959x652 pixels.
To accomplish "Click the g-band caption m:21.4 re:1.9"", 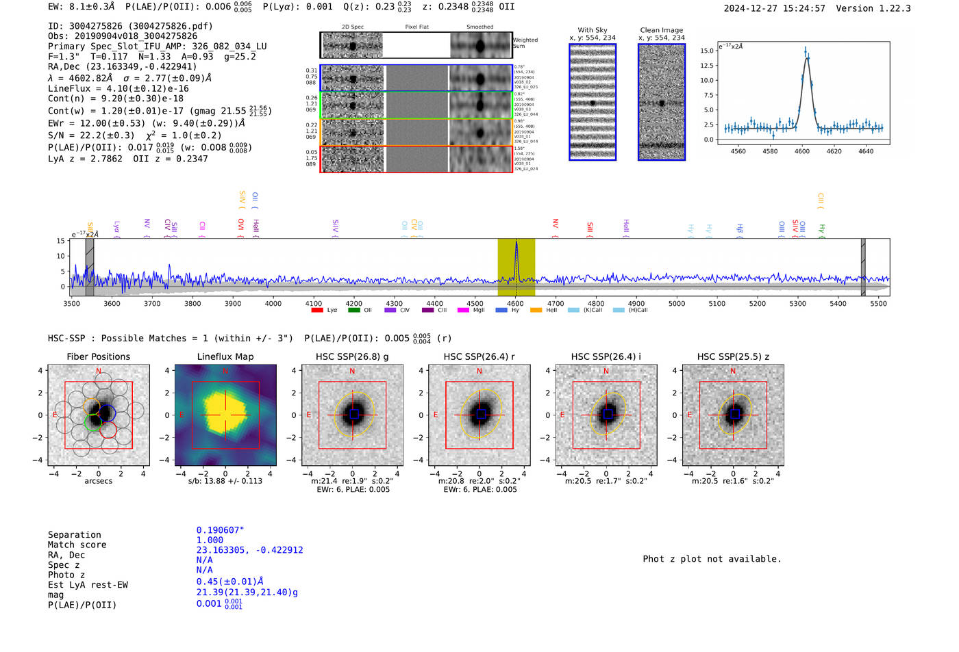I will point(352,481).
